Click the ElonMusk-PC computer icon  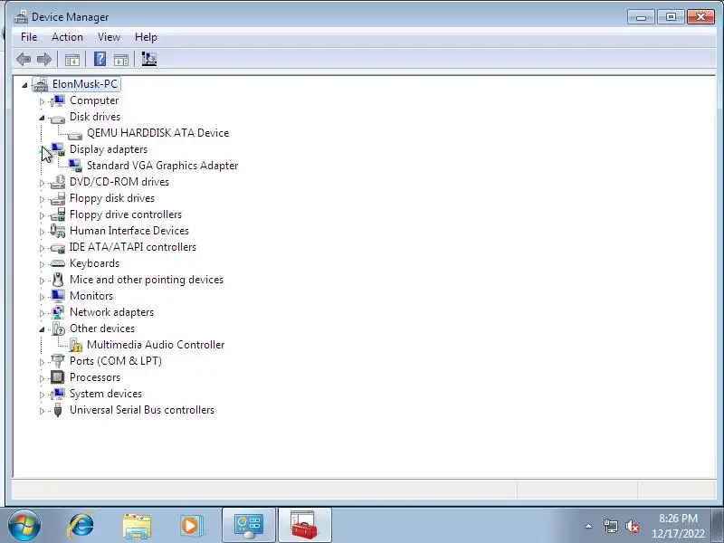40,84
